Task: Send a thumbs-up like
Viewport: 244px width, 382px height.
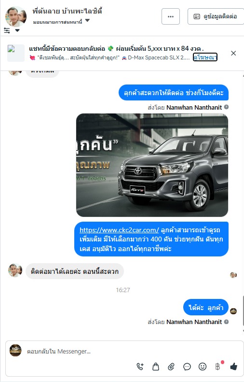Action: click(x=233, y=366)
